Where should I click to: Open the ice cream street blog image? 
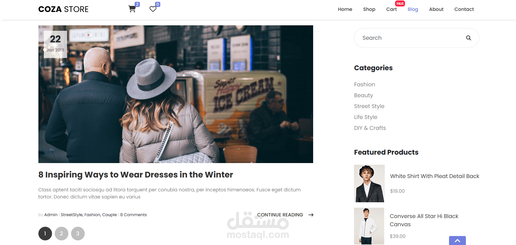pos(176,94)
